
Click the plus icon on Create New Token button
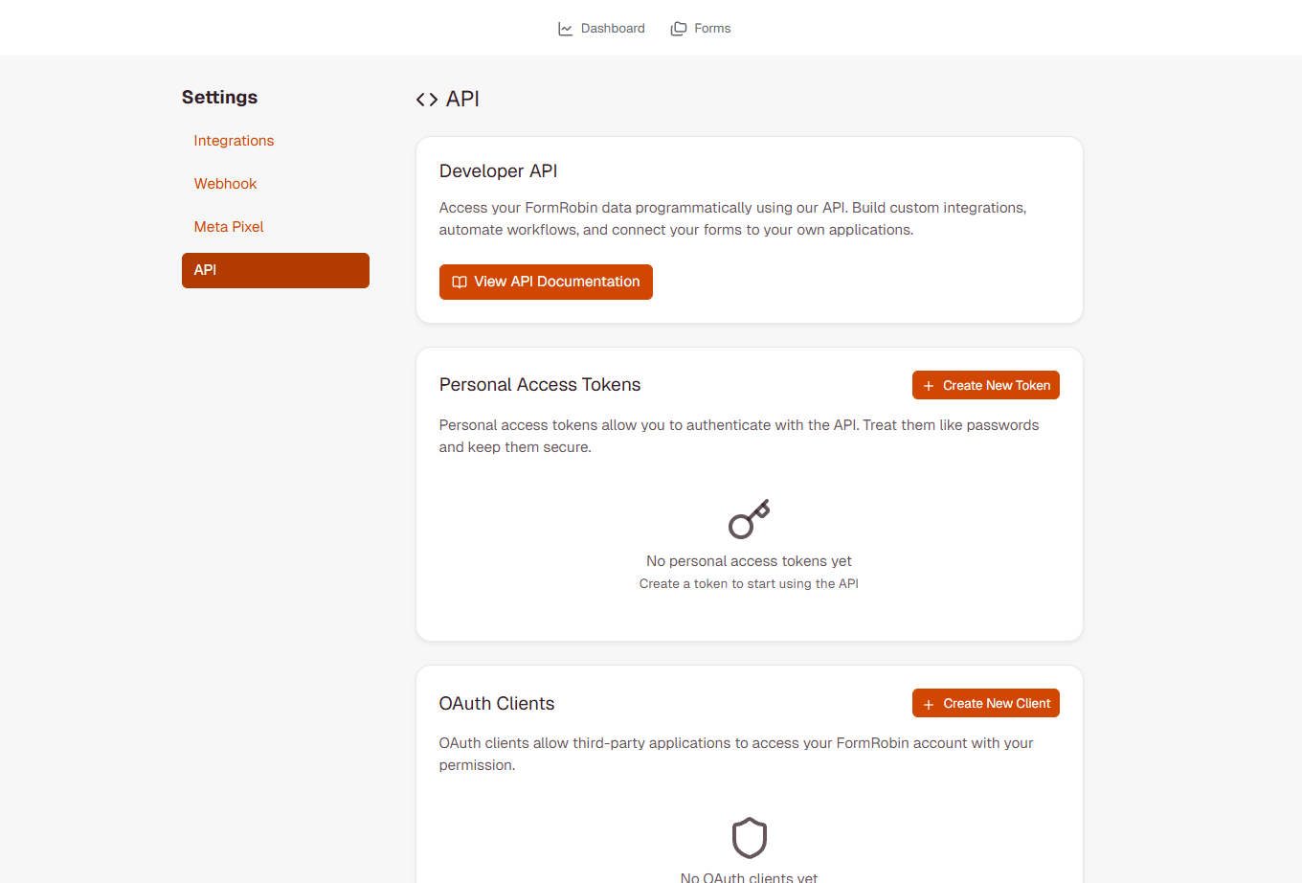(928, 385)
